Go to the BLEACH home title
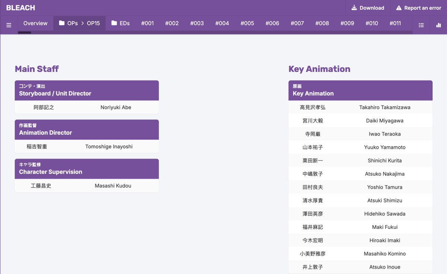 (20, 8)
